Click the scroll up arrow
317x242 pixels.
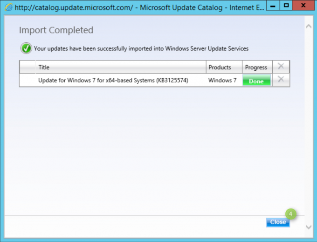(x=308, y=26)
